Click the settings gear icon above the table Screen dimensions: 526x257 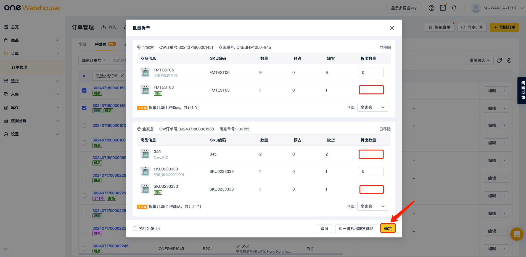(x=509, y=60)
